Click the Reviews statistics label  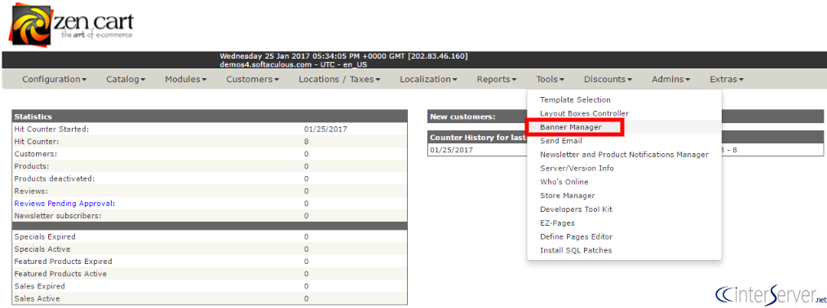pos(31,191)
